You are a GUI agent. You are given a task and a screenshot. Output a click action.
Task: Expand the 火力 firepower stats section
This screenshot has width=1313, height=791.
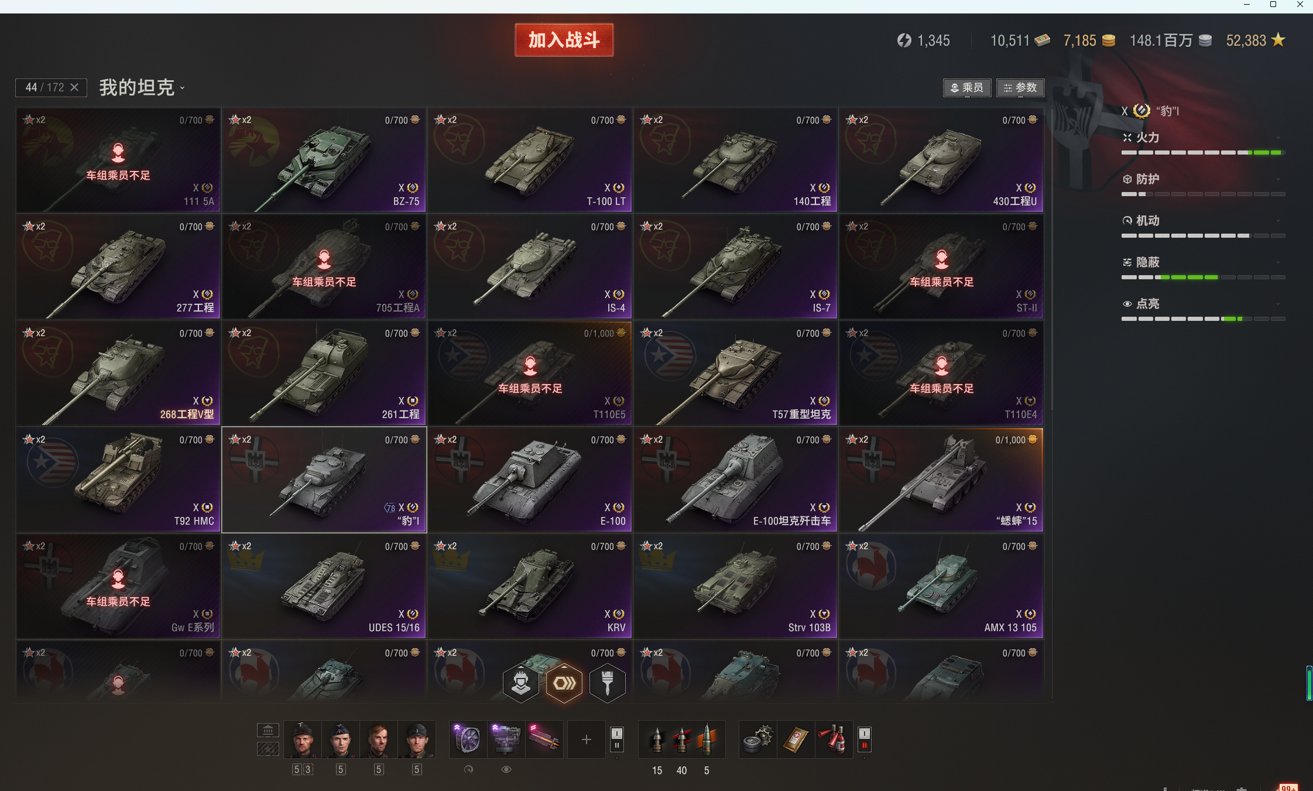pyautogui.click(x=1203, y=138)
